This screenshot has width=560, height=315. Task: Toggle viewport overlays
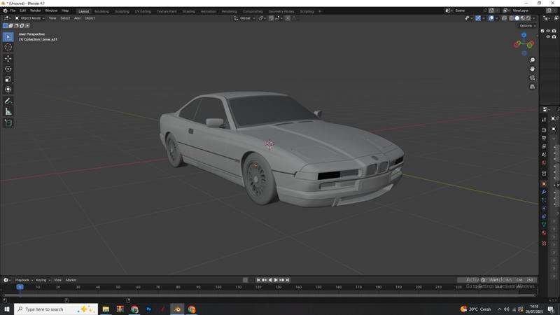(x=491, y=18)
